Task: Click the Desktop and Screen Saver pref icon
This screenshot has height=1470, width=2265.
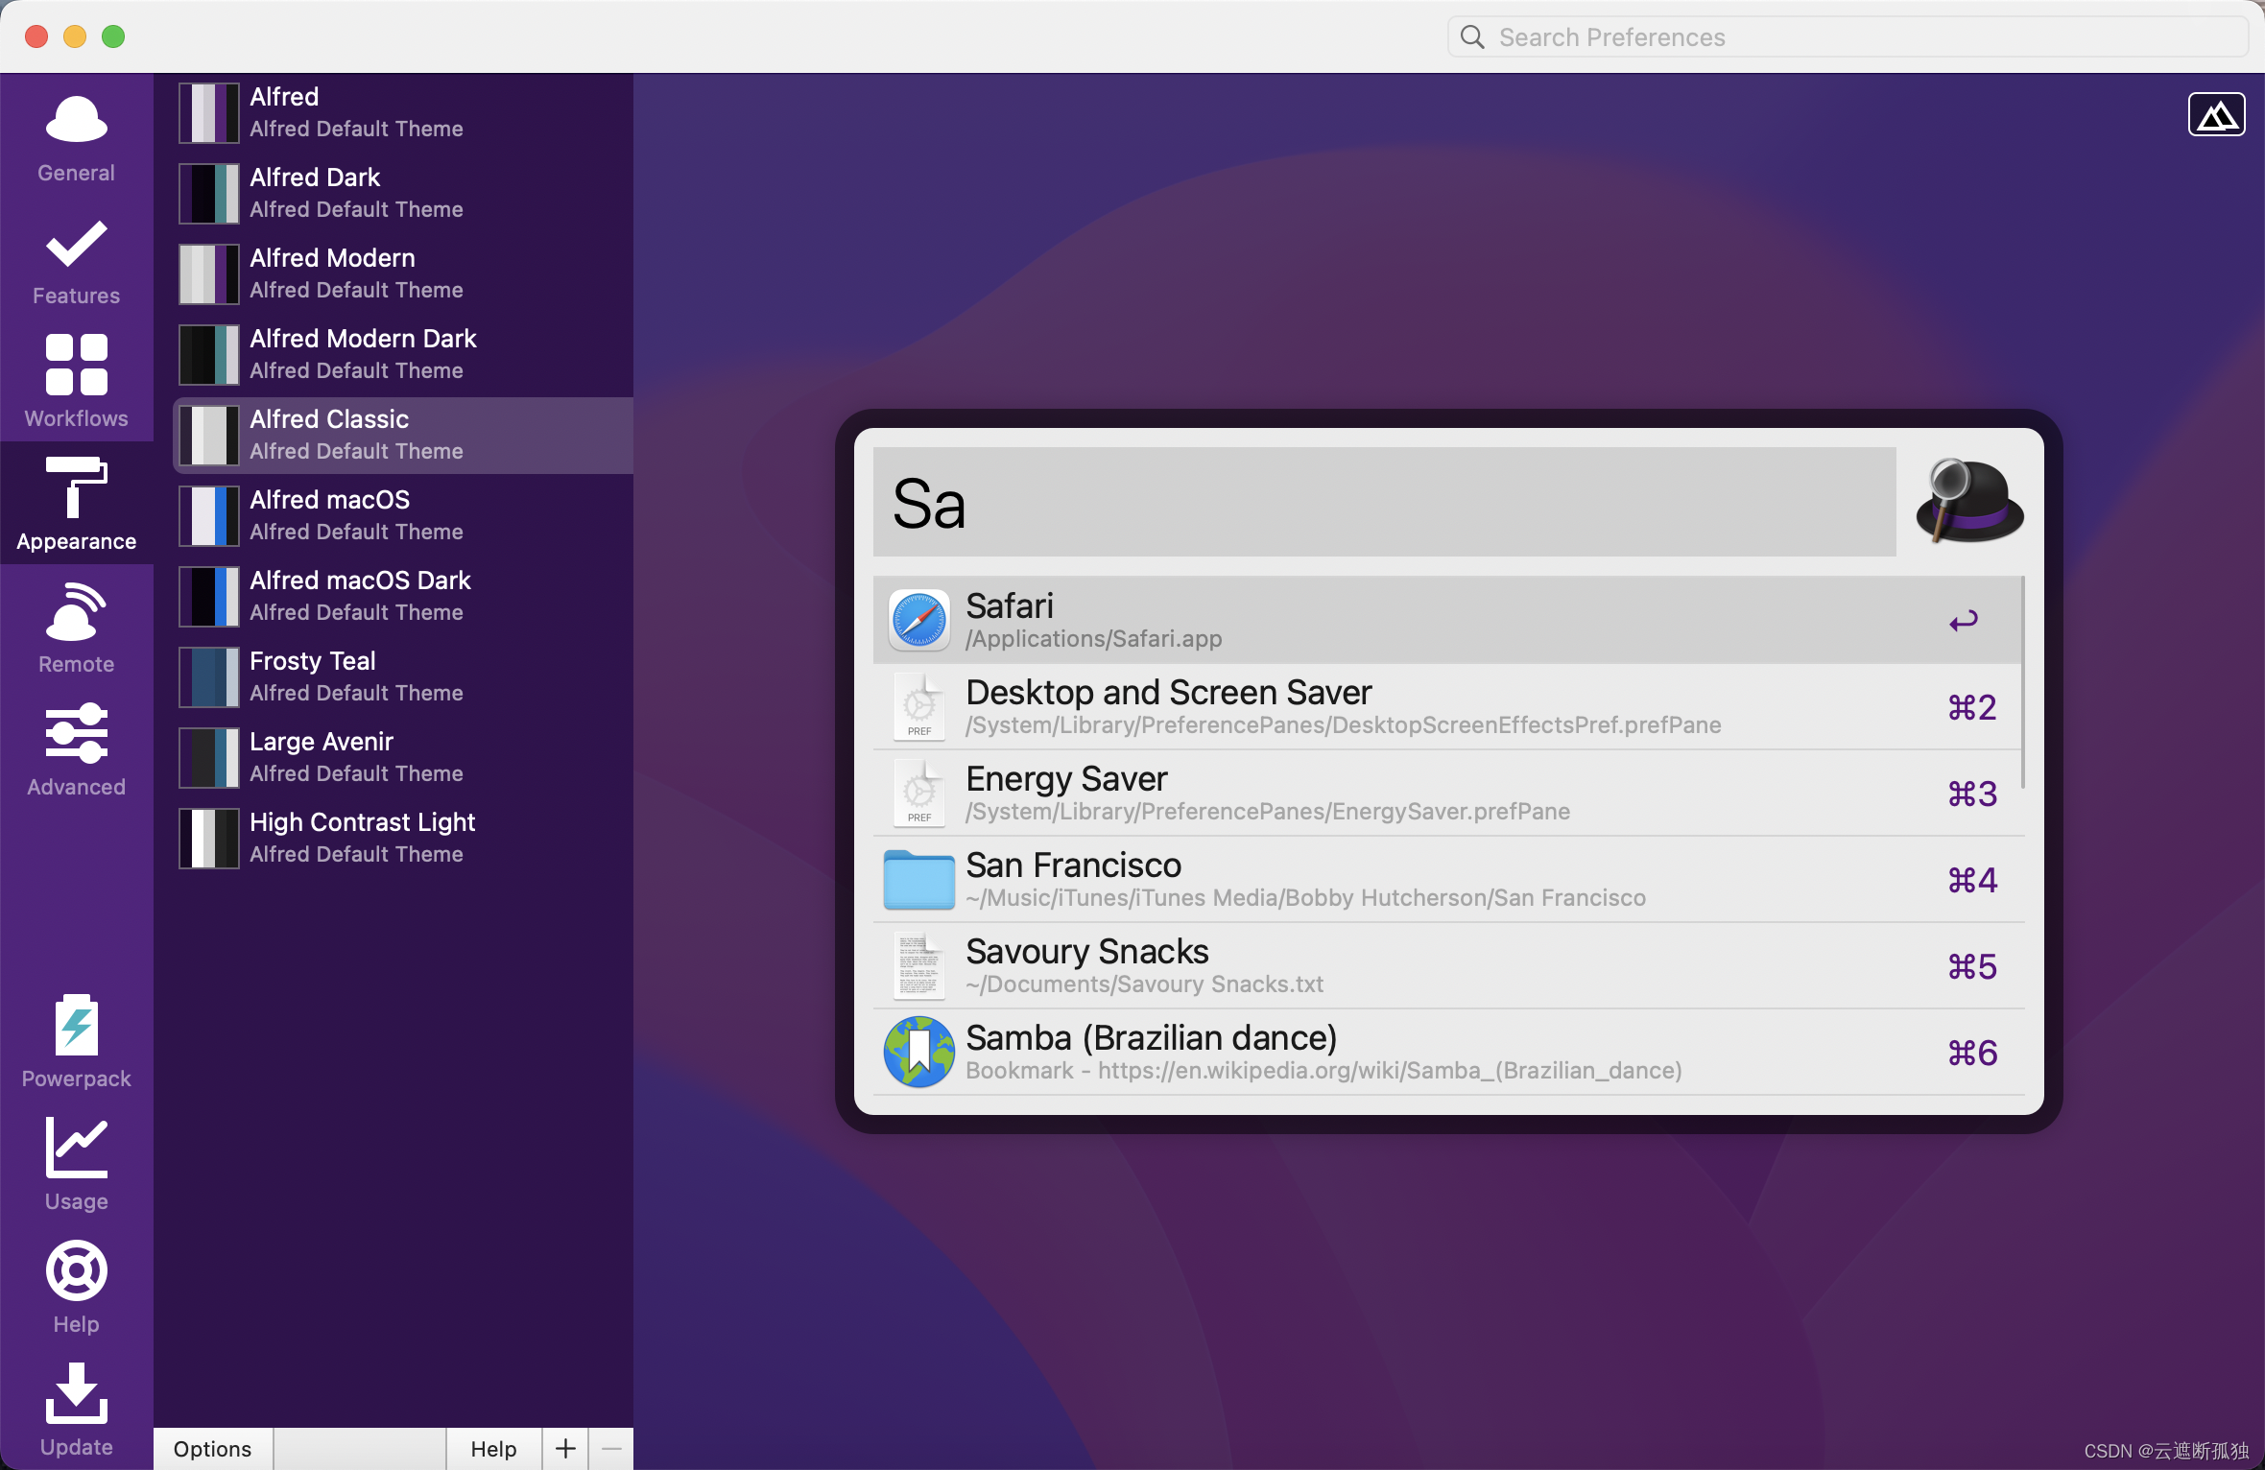Action: (x=918, y=706)
